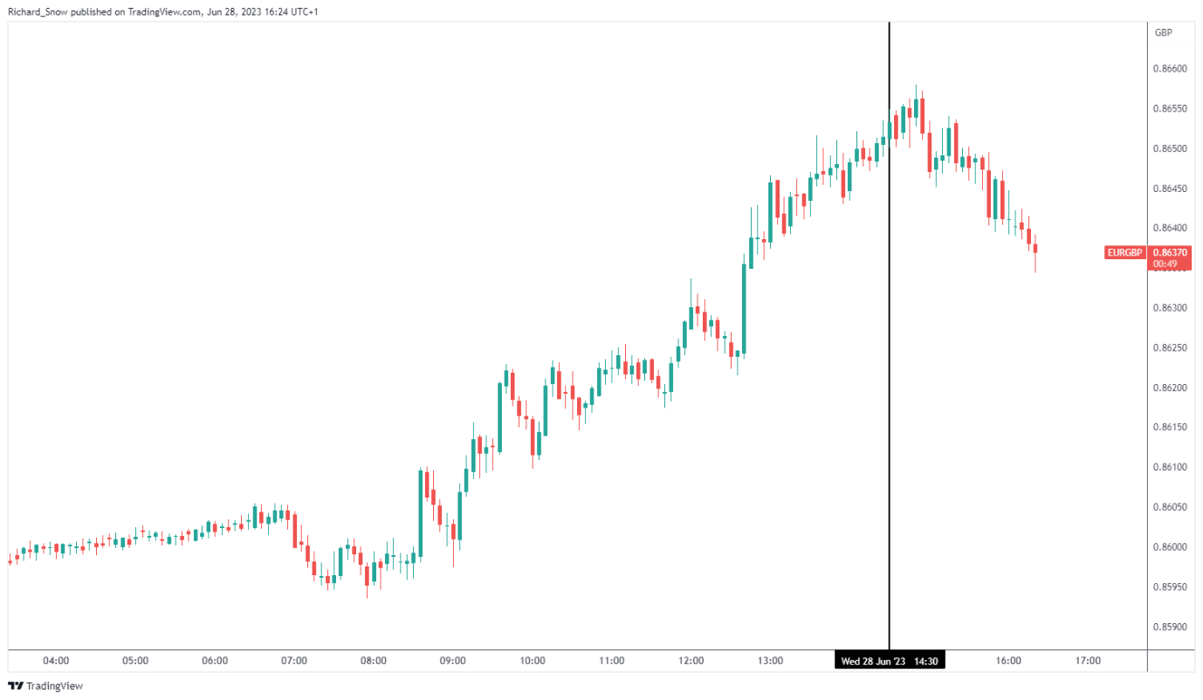
Task: Click the 0.86500 price axis label
Action: [1169, 148]
